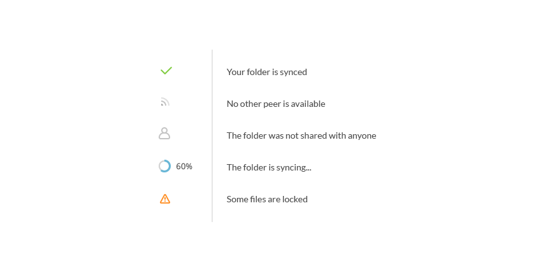Image resolution: width=541 pixels, height=271 pixels.
Task: Click the green synced checkmark icon
Action: point(166,71)
